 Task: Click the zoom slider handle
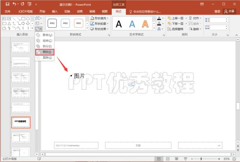(x=201, y=159)
